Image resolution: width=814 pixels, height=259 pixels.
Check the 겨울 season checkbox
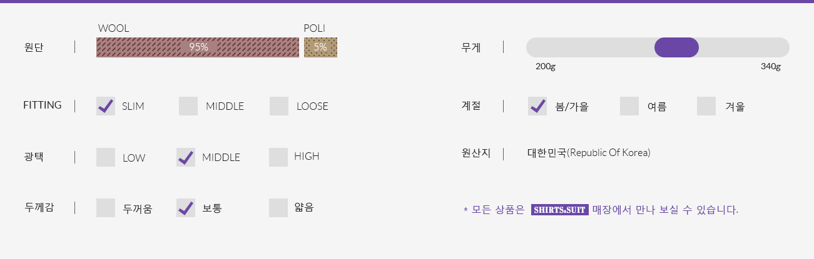click(x=706, y=106)
